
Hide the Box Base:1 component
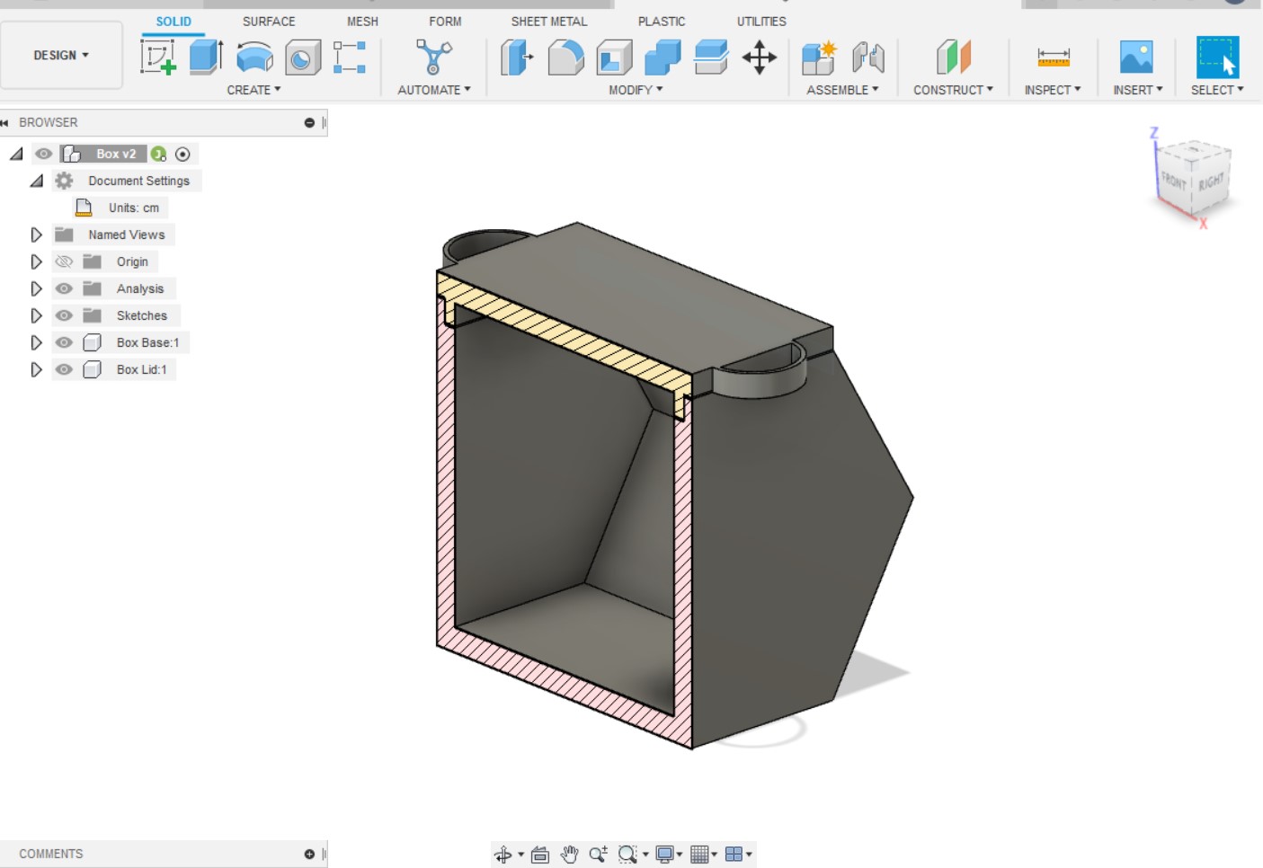tap(63, 342)
